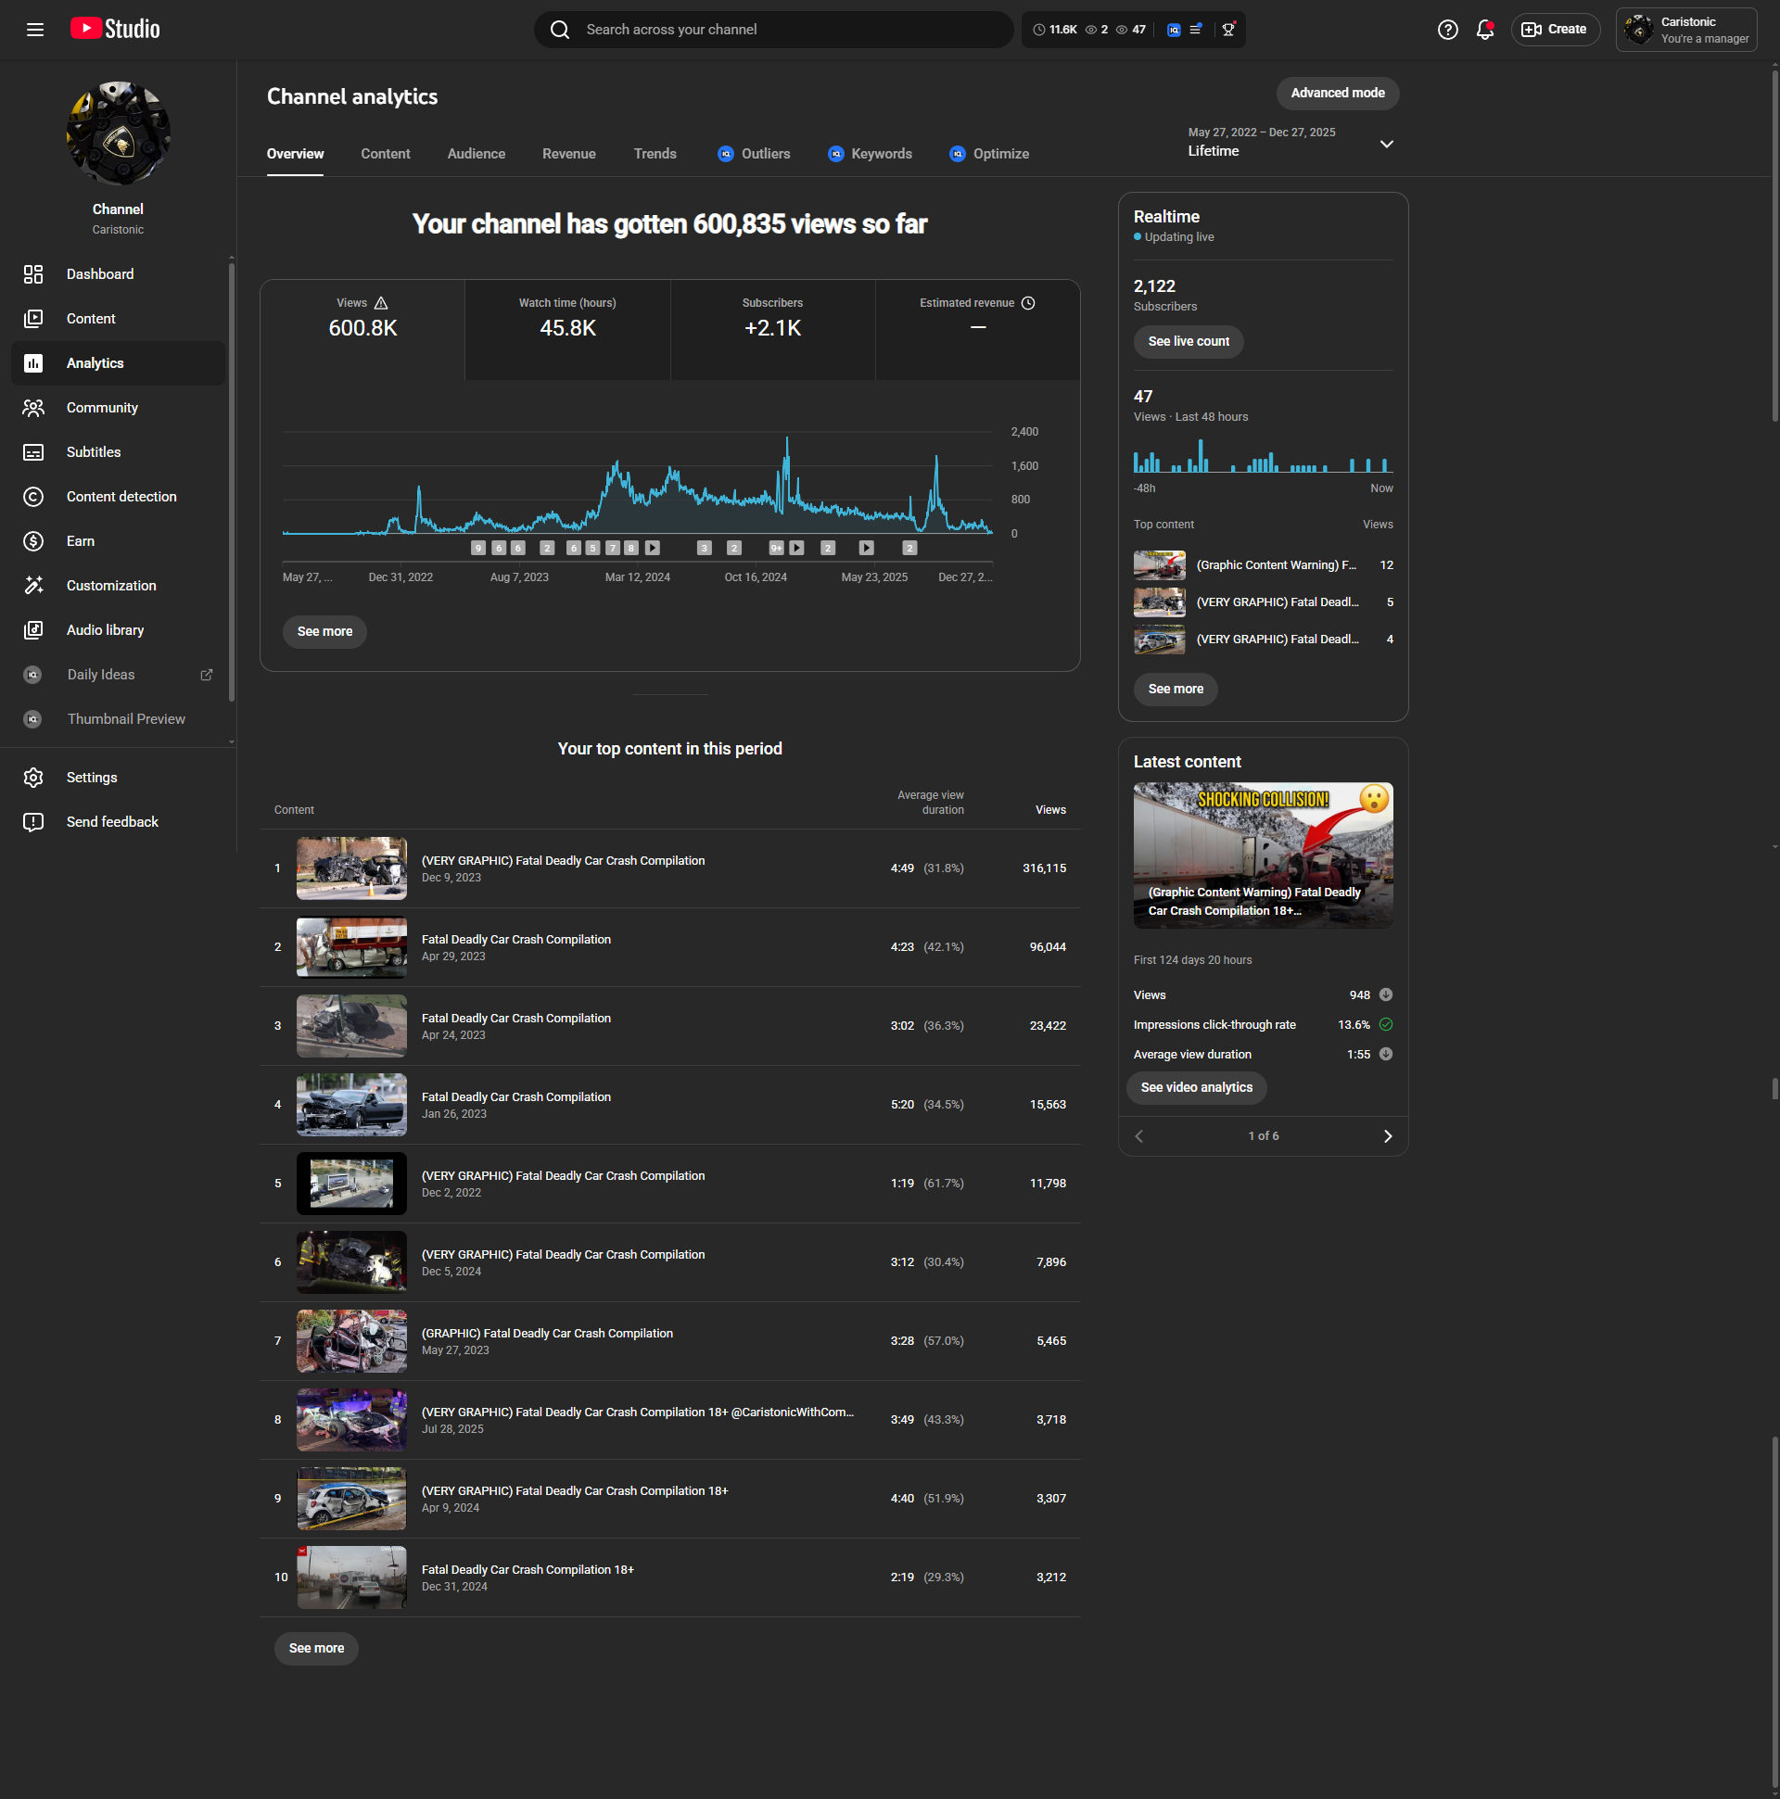1780x1799 pixels.
Task: Click the Views warning triangle icon
Action: coord(381,304)
